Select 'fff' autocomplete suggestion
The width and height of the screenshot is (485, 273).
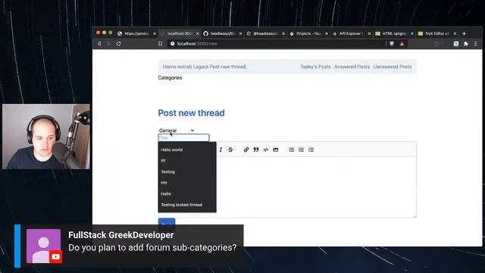click(x=187, y=161)
